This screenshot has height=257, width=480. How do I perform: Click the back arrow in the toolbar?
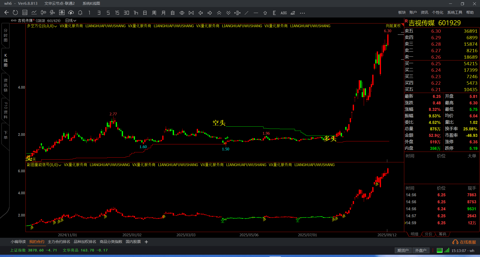[6, 12]
